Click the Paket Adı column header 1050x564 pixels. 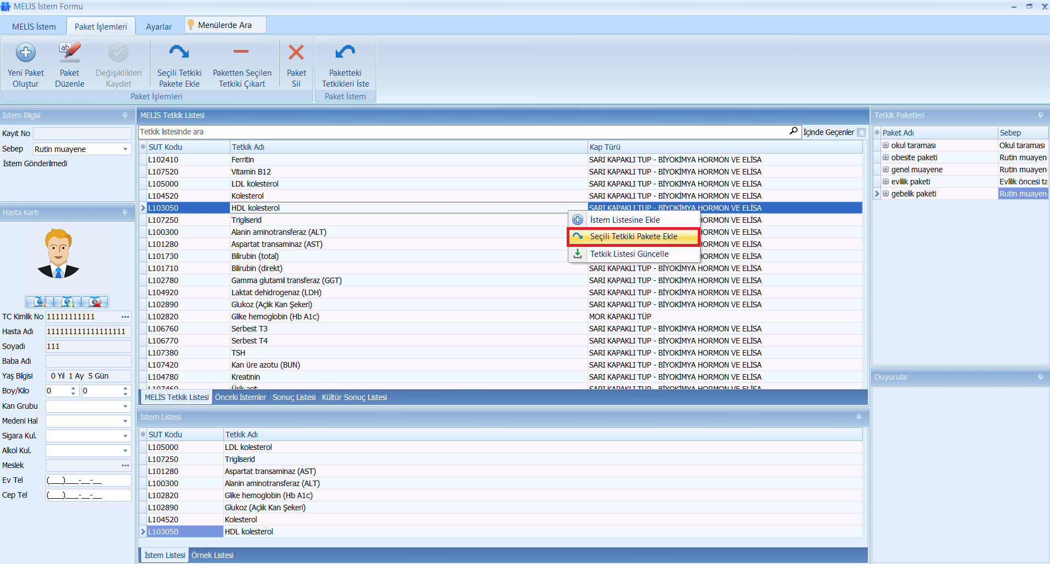pyautogui.click(x=939, y=133)
